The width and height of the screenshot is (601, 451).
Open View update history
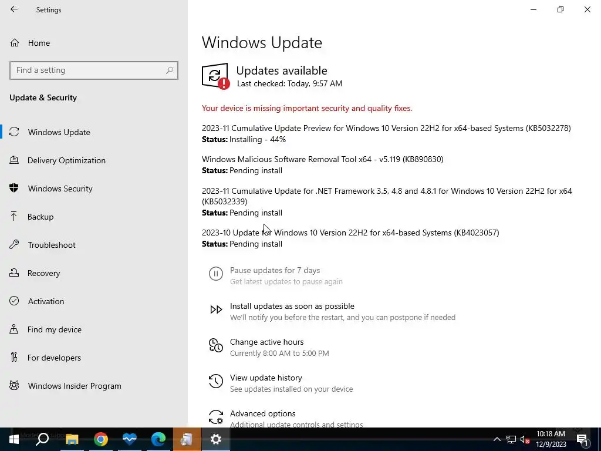point(266,378)
